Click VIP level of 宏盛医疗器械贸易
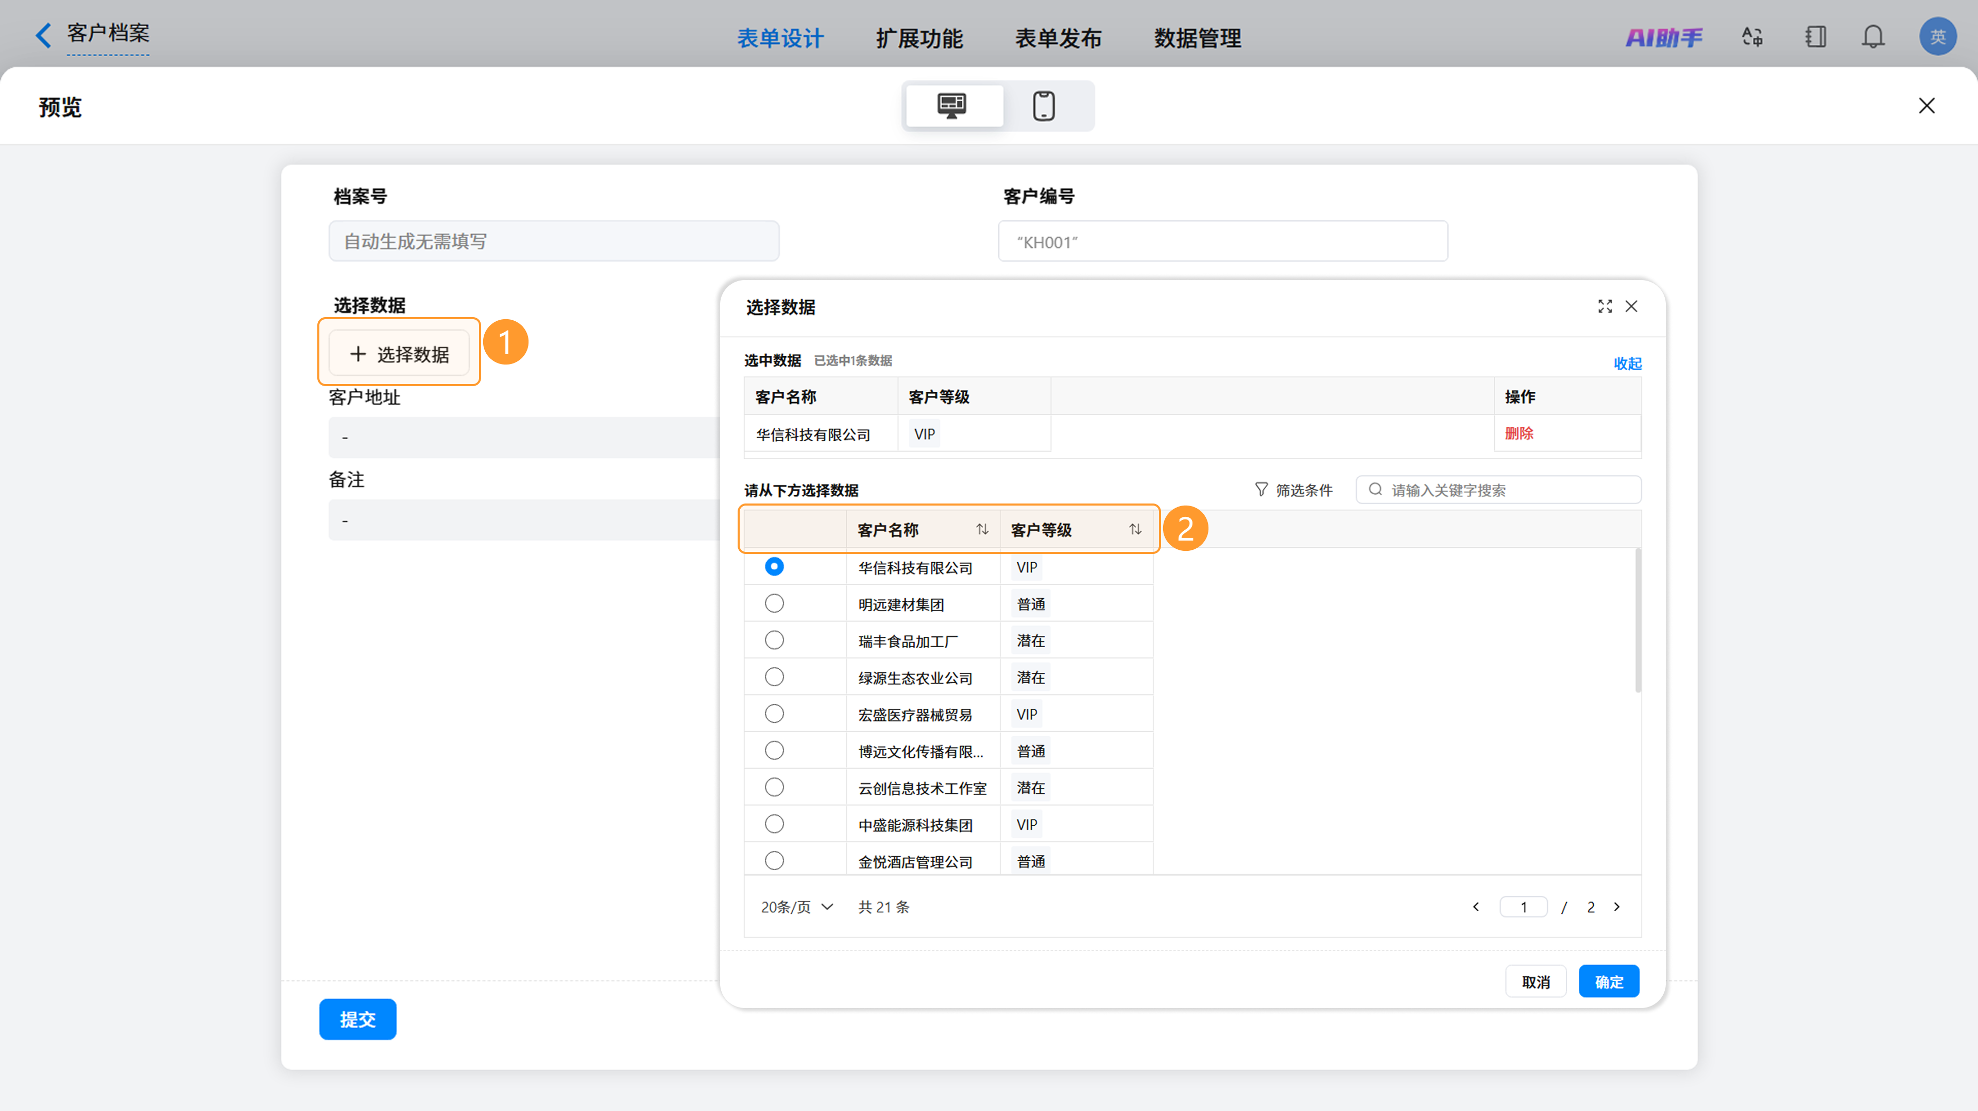1978x1111 pixels. tap(1027, 714)
